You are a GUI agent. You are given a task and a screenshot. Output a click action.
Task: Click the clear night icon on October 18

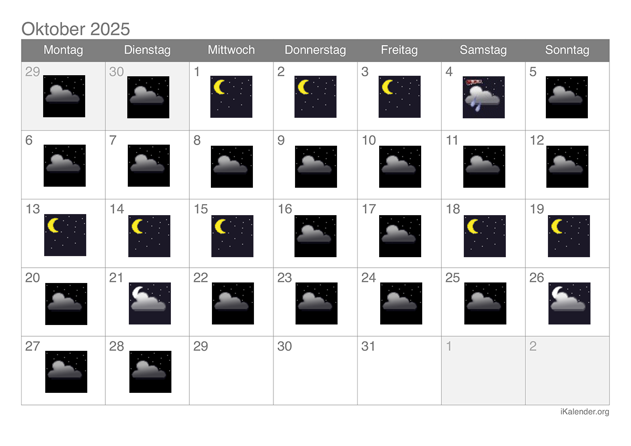(x=484, y=236)
